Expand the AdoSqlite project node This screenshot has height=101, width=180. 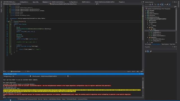point(146,10)
